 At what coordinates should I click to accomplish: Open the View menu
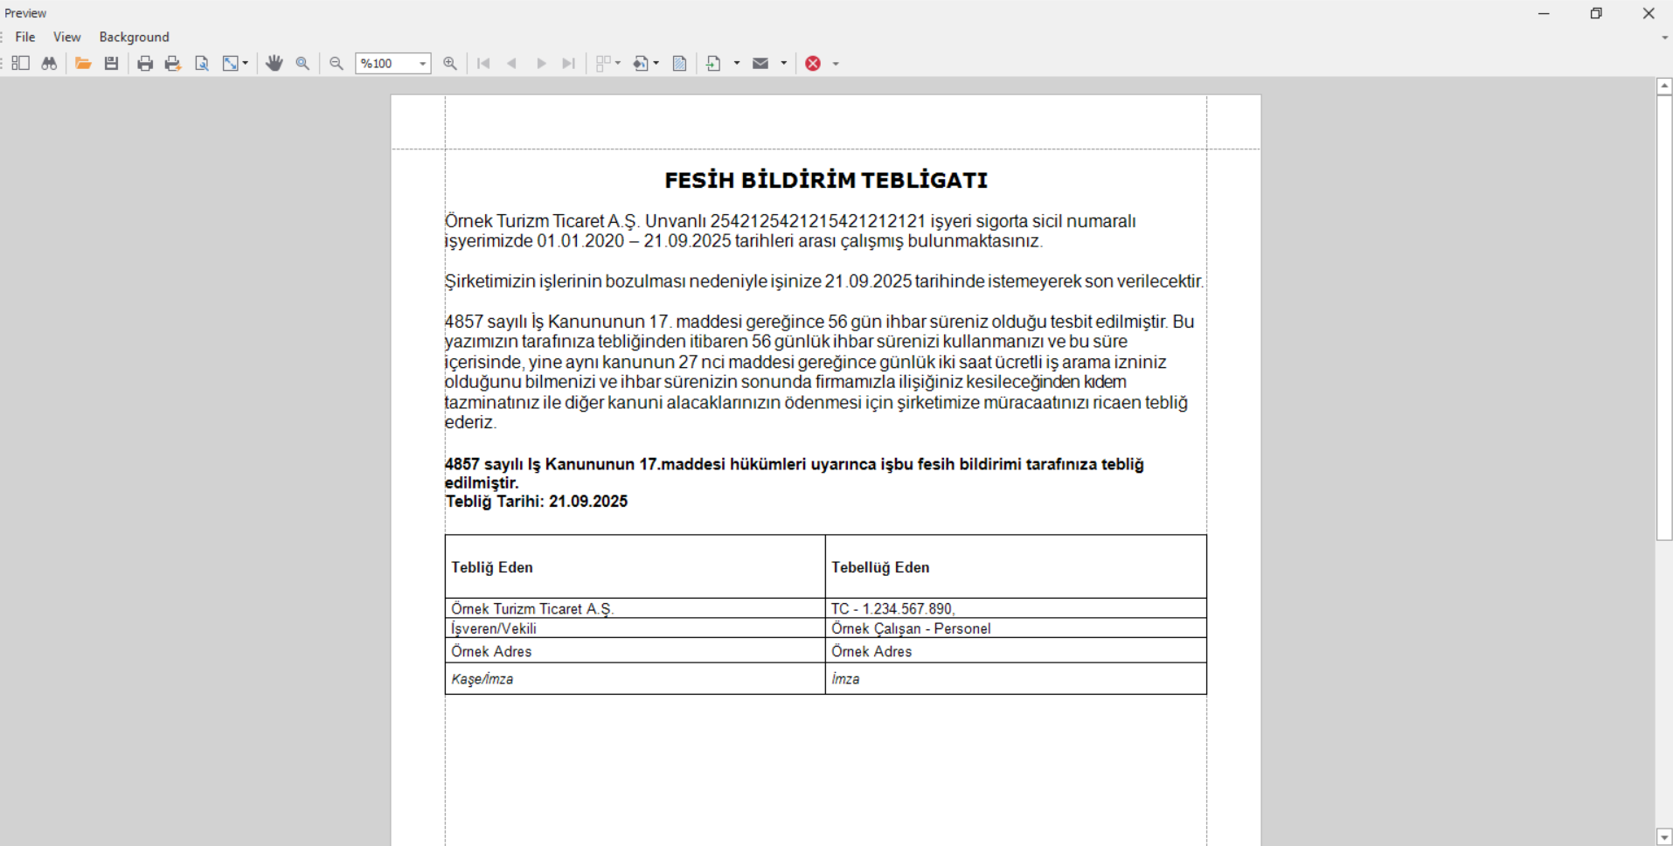67,37
